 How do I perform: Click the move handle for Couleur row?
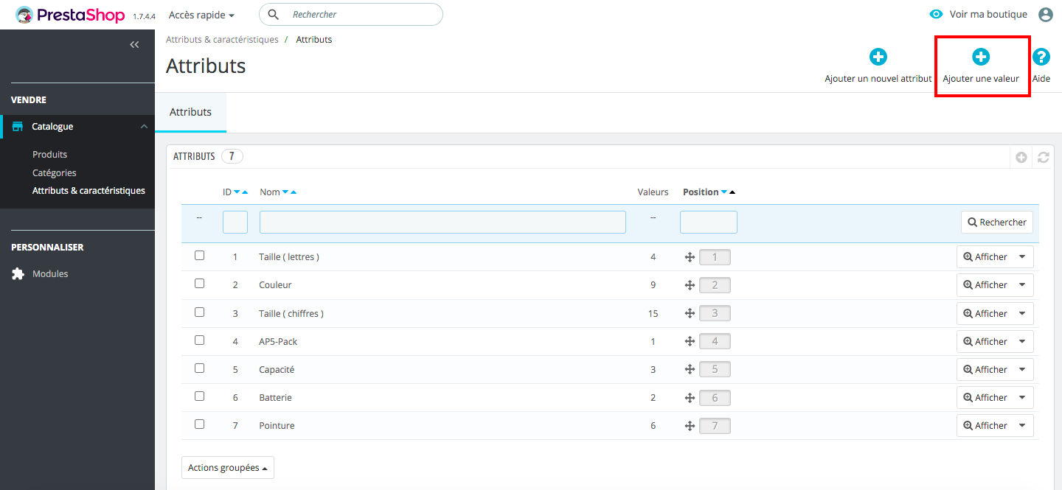click(x=690, y=285)
